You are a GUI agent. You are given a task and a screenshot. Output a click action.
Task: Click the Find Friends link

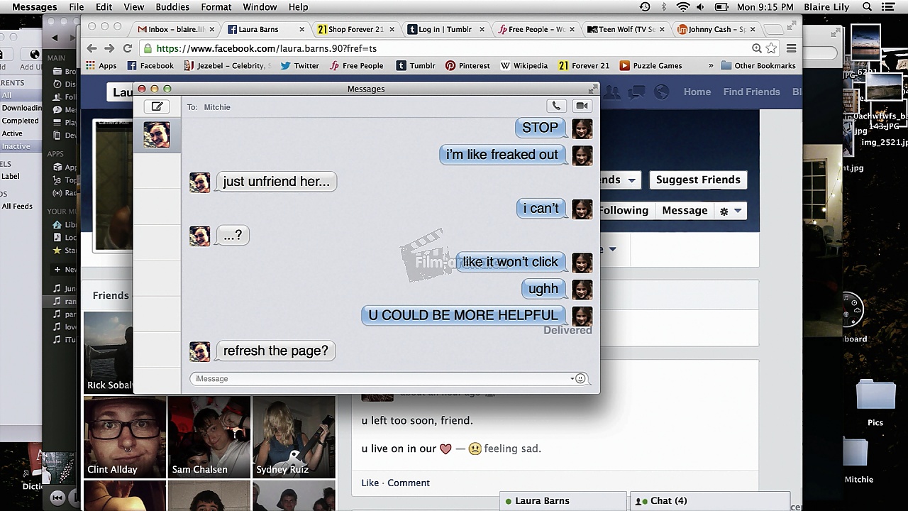(751, 92)
